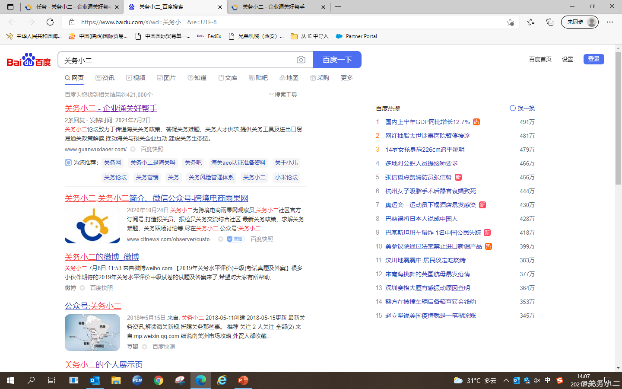Screen dimensions: 622x389
Task: Open Partner Portal bookmark
Action: [x=356, y=36]
